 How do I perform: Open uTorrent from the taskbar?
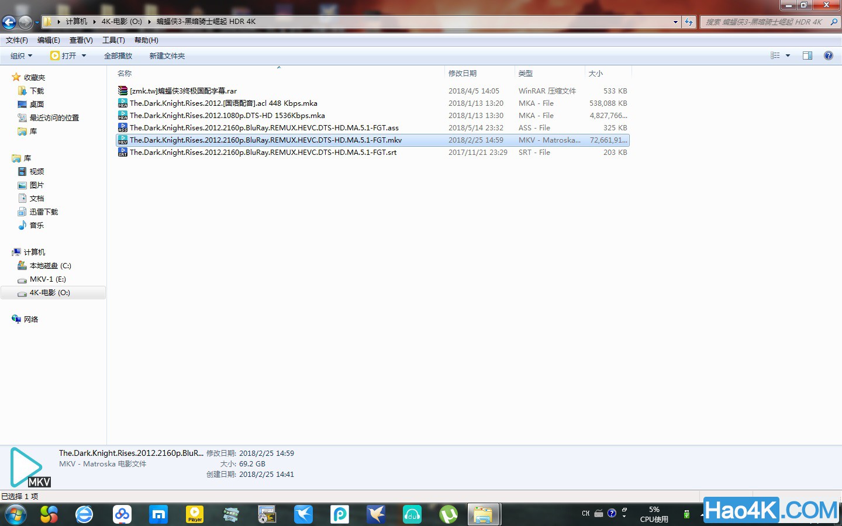[448, 514]
